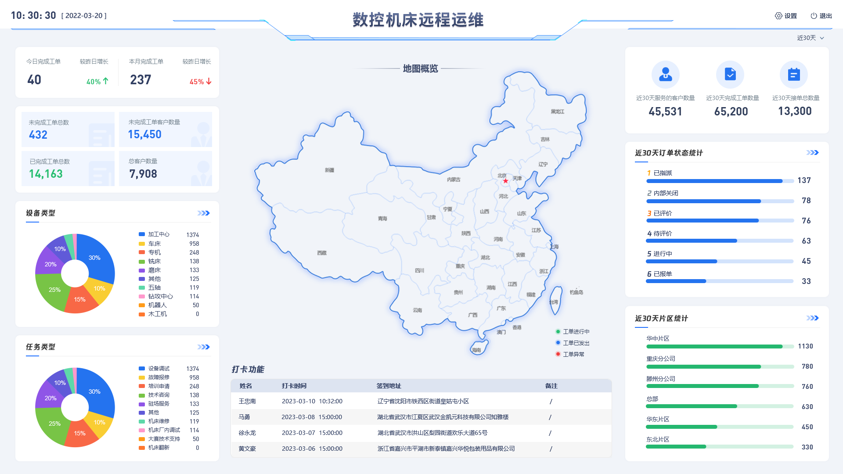Click the 已指派 order status progress bar

(x=720, y=181)
